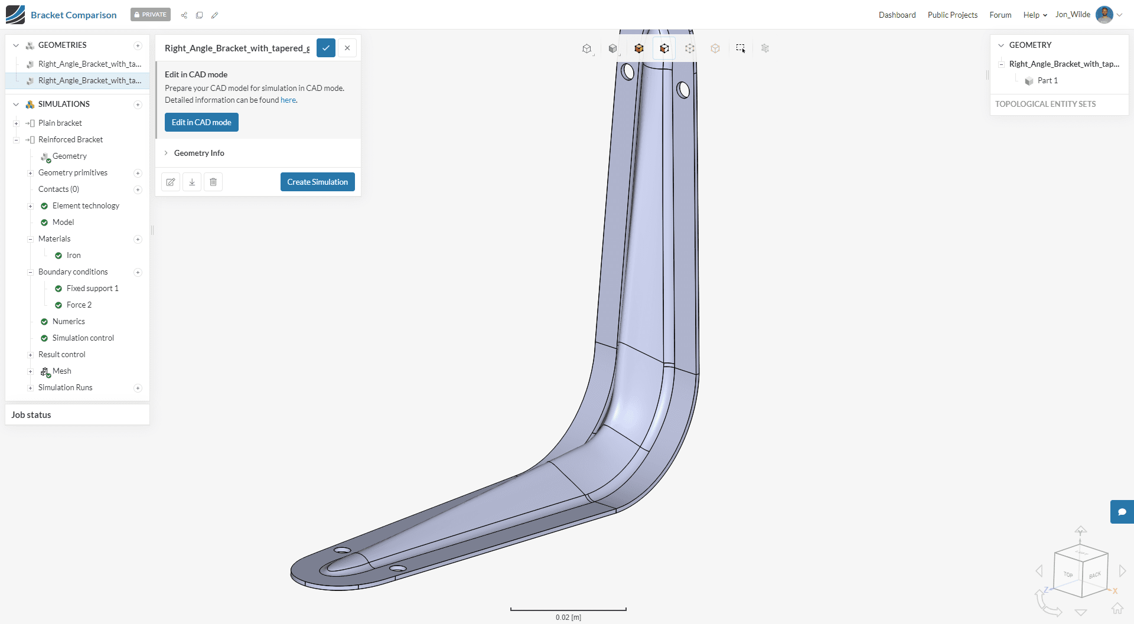The height and width of the screenshot is (624, 1134).
Task: Activate the box selection tool
Action: point(740,48)
